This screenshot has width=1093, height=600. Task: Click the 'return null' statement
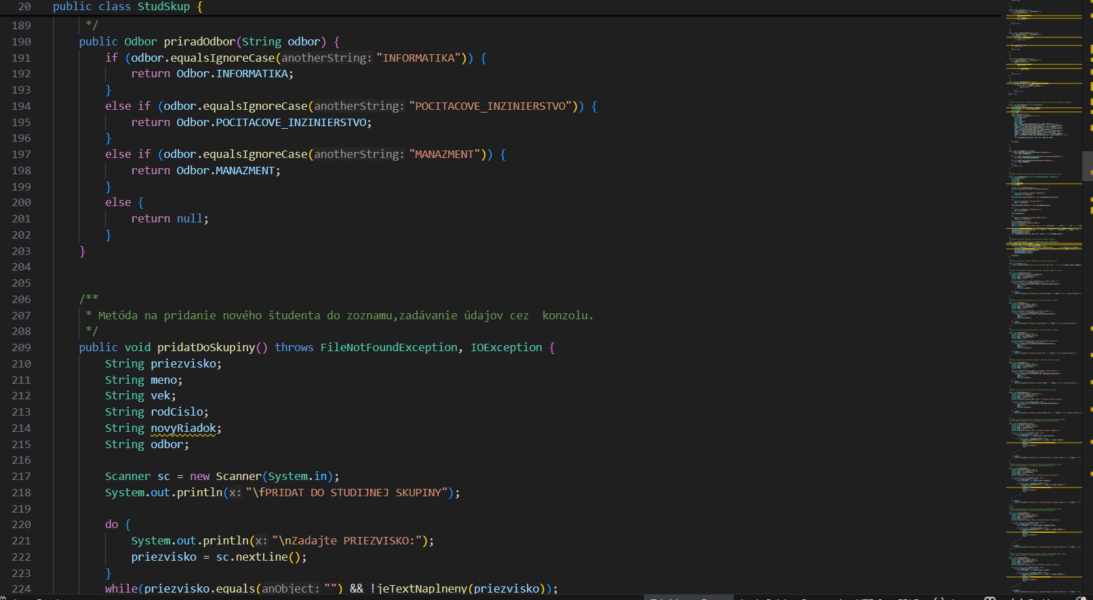[170, 219]
